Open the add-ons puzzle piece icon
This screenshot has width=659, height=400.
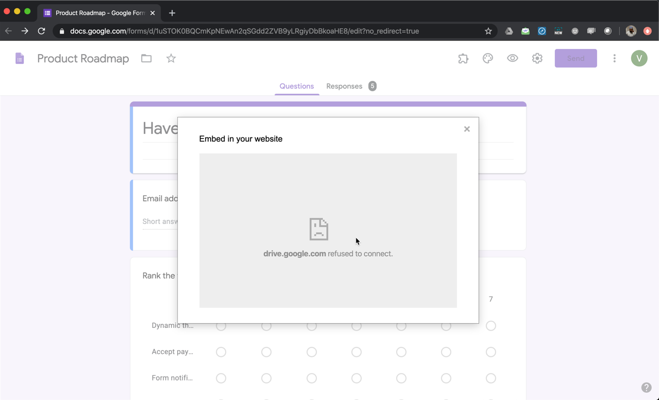[x=463, y=59]
